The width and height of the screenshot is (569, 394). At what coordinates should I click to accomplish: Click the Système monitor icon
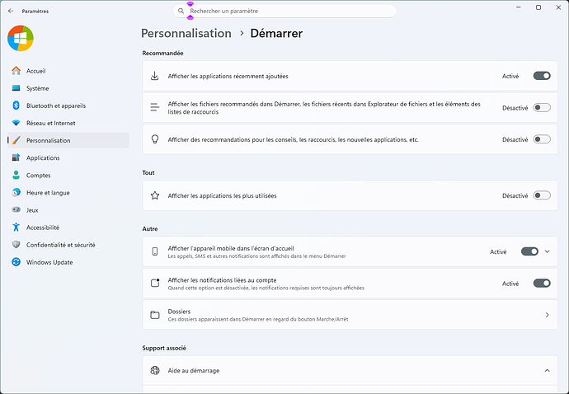point(16,88)
